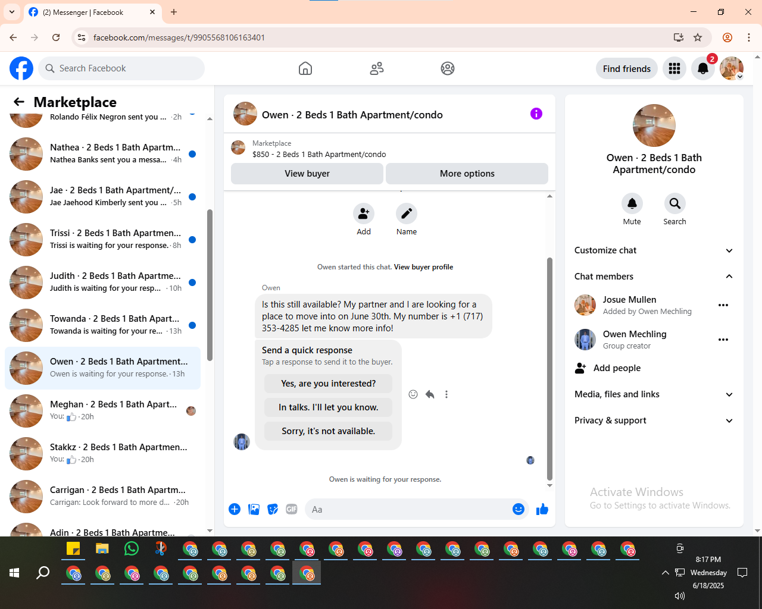
Task: Open Nathea's 2 Beds 1 Bath conversation
Action: pos(102,154)
